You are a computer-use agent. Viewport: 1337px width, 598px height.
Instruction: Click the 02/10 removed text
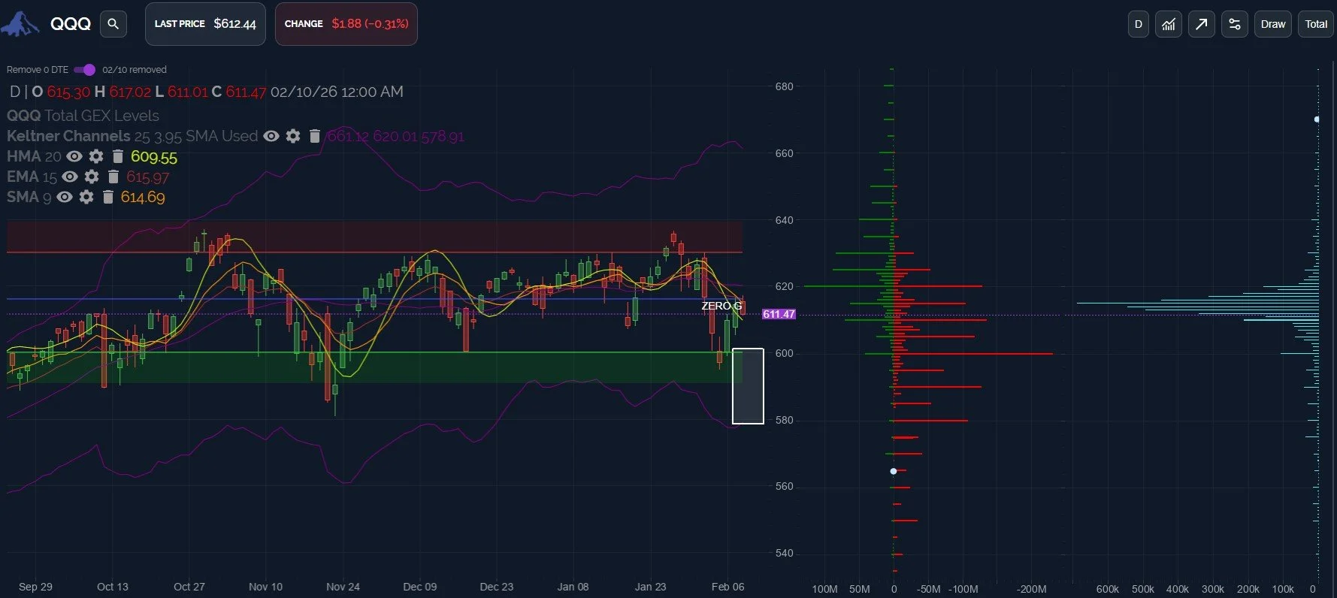(135, 70)
